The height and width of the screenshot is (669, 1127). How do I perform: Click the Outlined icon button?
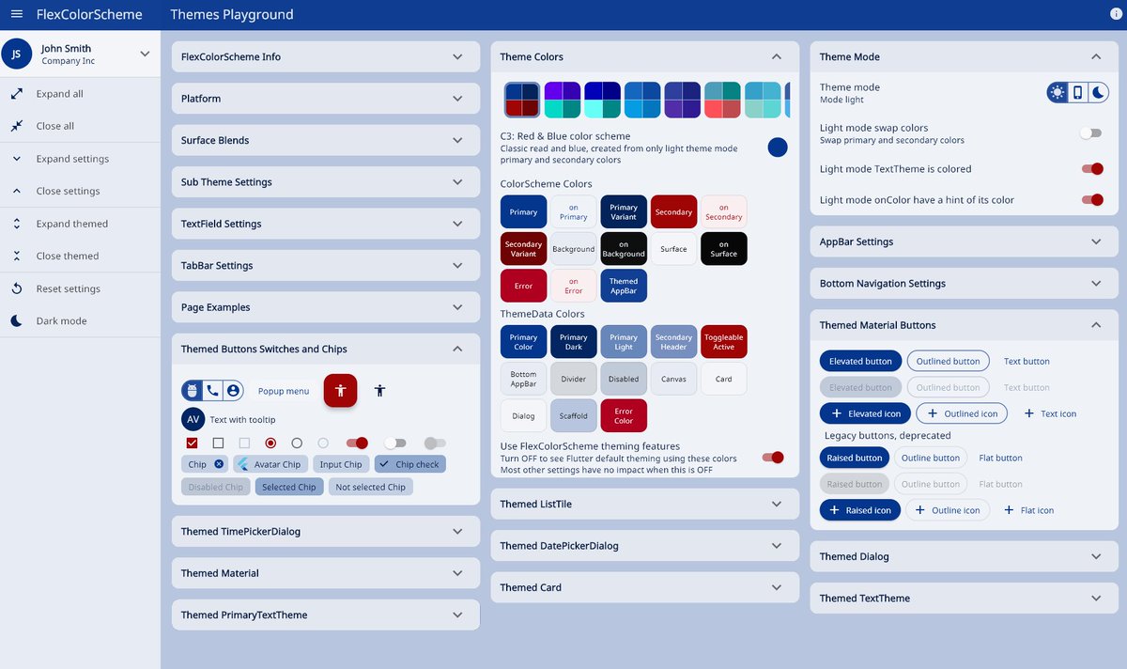[962, 413]
